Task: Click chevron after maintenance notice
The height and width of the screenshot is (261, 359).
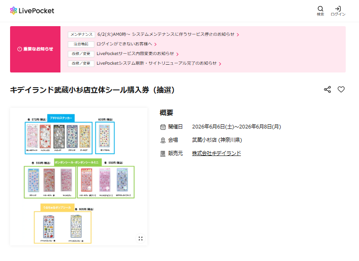Action: click(x=238, y=35)
